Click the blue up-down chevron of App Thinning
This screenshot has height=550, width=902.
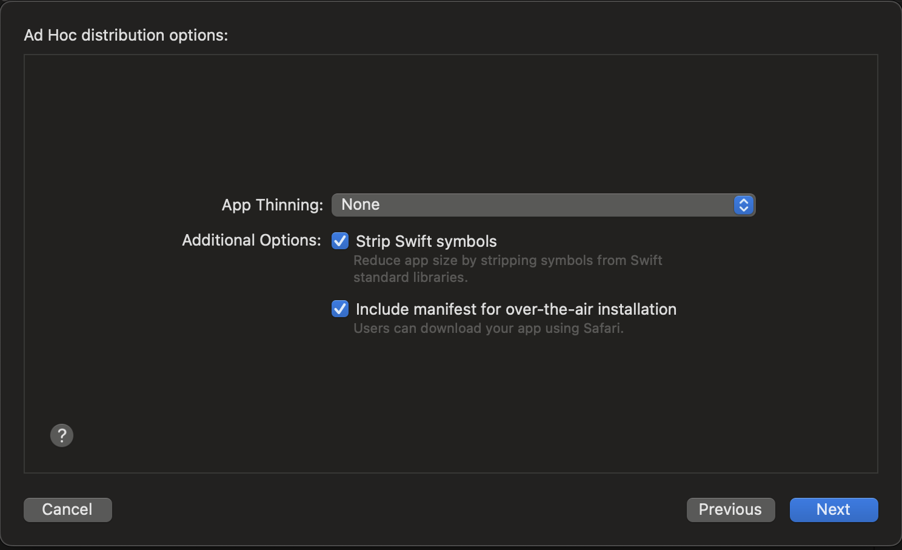743,205
